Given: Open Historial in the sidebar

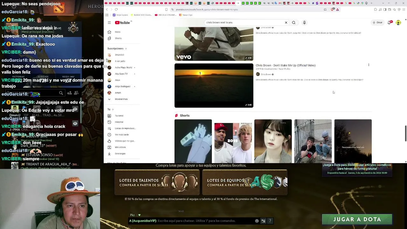Looking at the screenshot, I should tap(119, 122).
